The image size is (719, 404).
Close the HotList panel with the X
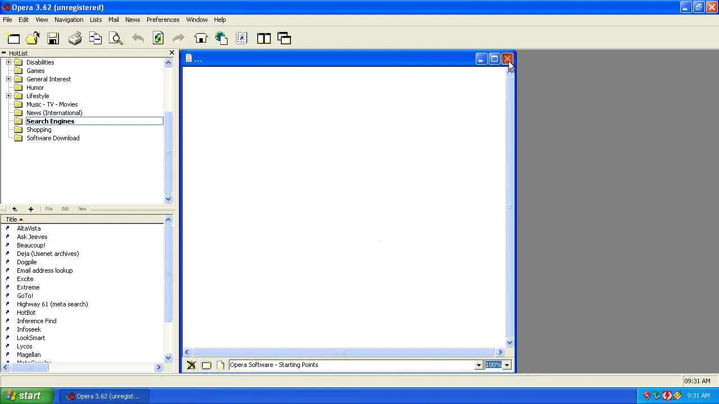tap(172, 53)
